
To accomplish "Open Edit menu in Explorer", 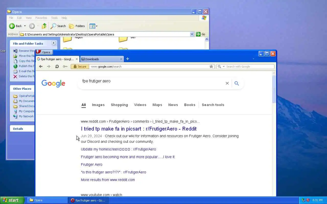I will click(x=19, y=18).
